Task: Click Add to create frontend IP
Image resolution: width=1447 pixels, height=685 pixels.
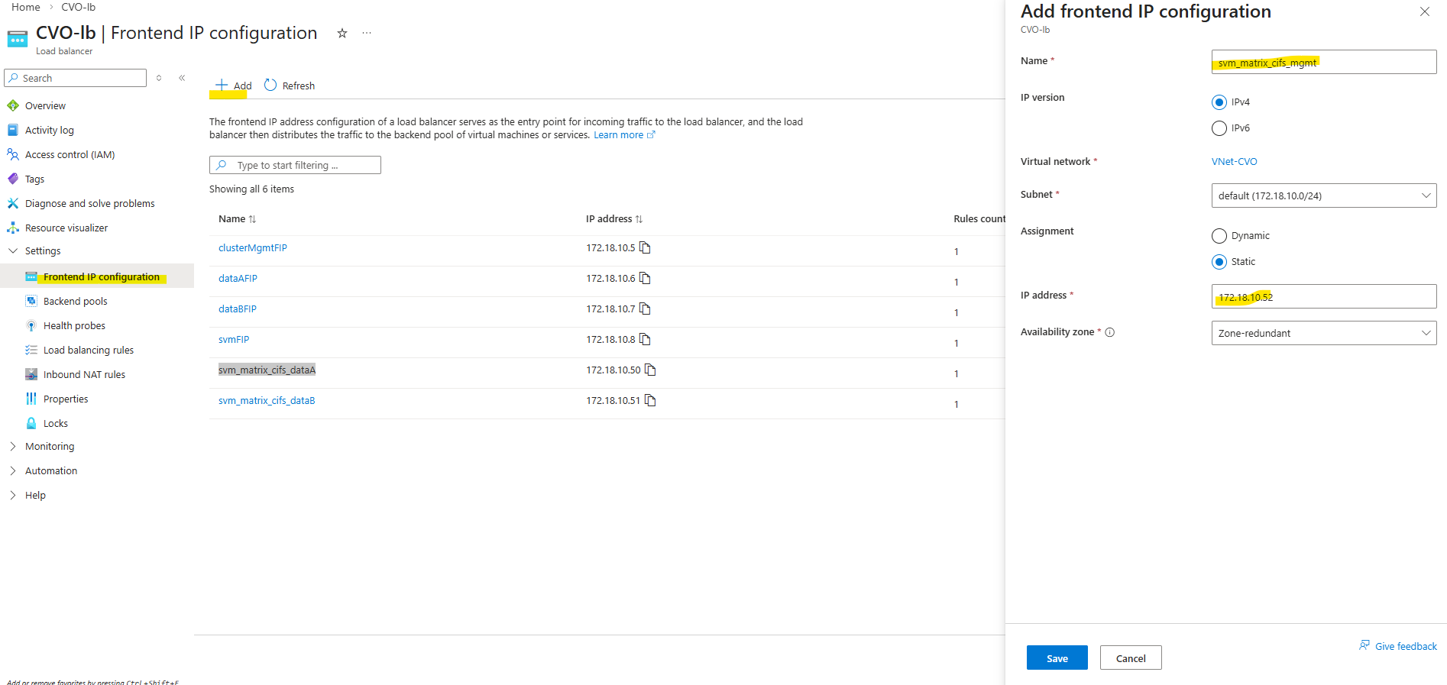Action: coord(233,86)
